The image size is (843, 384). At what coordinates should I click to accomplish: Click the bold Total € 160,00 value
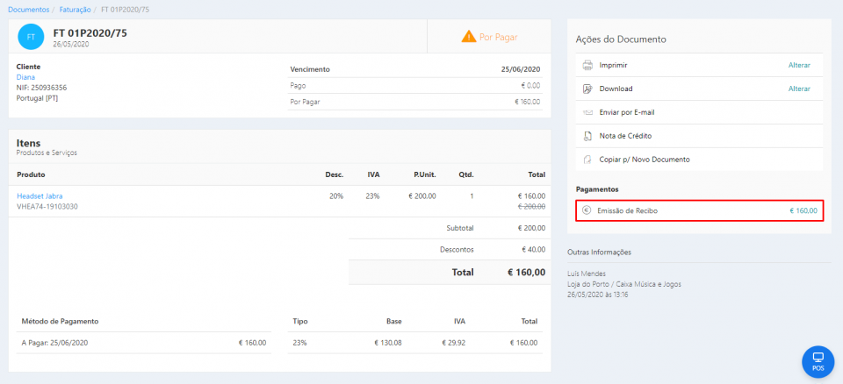click(x=526, y=273)
